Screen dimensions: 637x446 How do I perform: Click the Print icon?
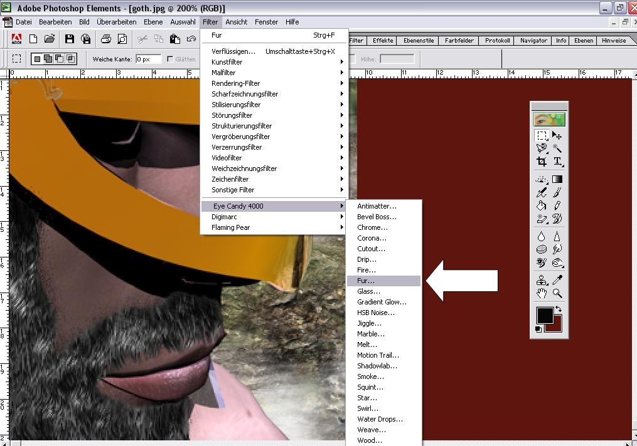(x=106, y=39)
